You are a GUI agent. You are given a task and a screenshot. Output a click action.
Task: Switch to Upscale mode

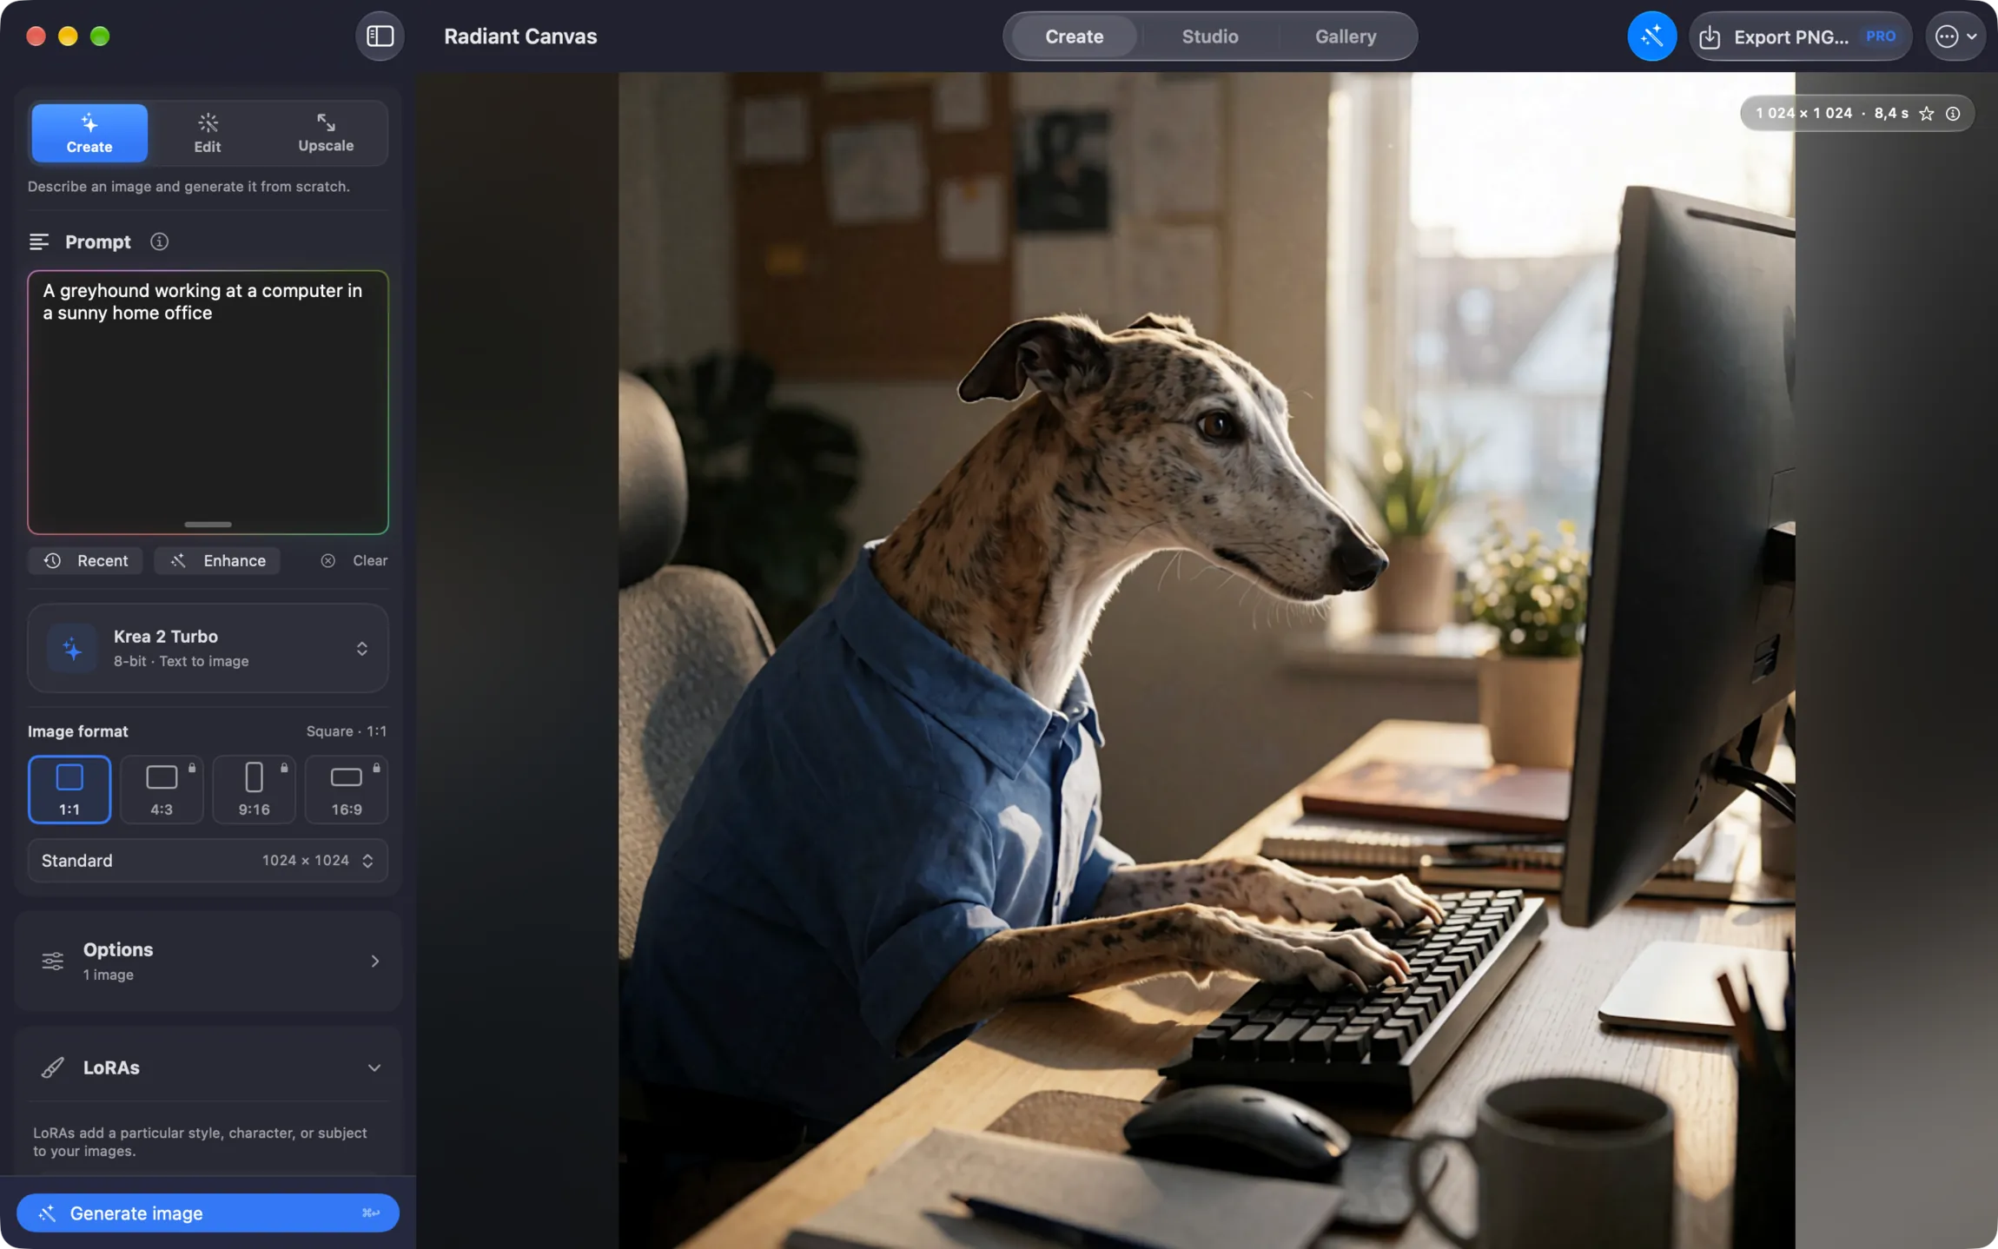(x=326, y=133)
